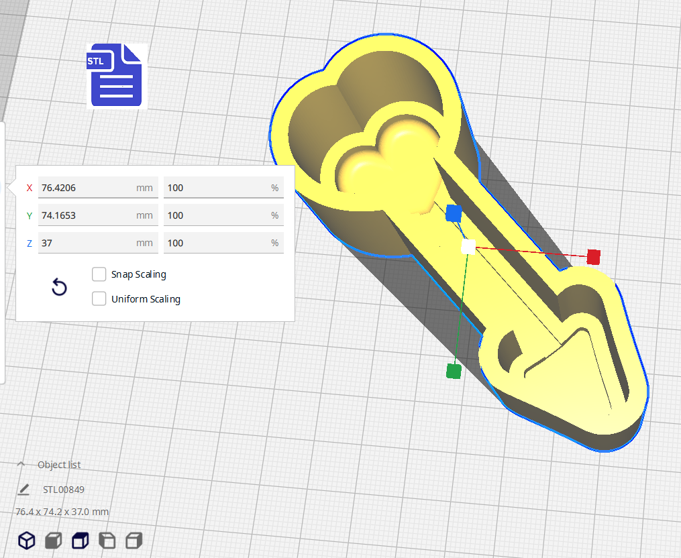Select the front view cube icon
Screen dimensions: 681x558
coord(54,541)
